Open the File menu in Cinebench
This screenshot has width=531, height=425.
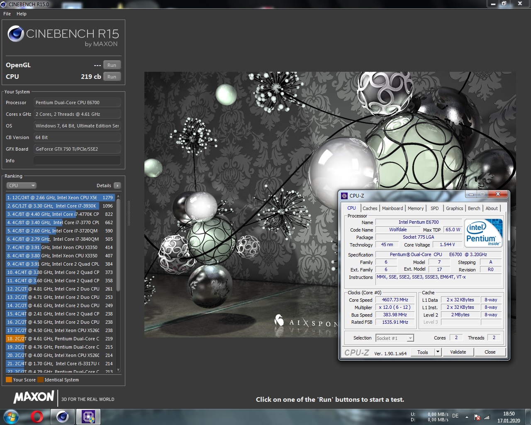7,14
